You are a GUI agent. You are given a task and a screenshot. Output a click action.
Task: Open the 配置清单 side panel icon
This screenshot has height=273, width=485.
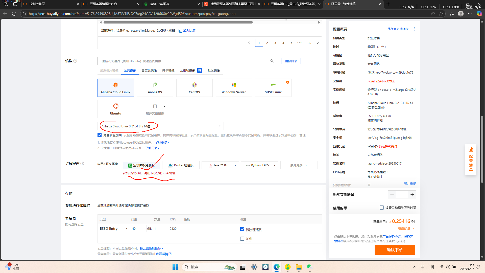471,159
